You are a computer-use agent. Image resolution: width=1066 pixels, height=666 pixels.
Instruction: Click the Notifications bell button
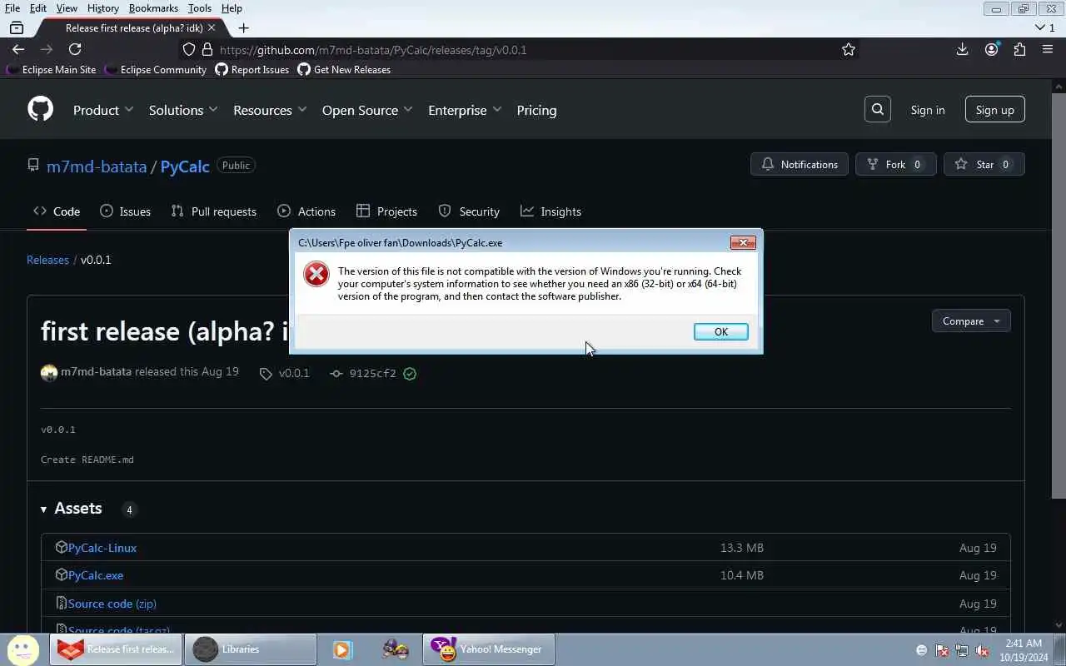pyautogui.click(x=799, y=164)
